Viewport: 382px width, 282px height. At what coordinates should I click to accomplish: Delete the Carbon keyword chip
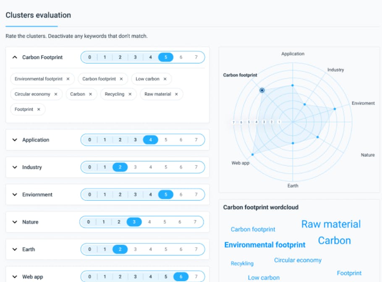pyautogui.click(x=90, y=94)
